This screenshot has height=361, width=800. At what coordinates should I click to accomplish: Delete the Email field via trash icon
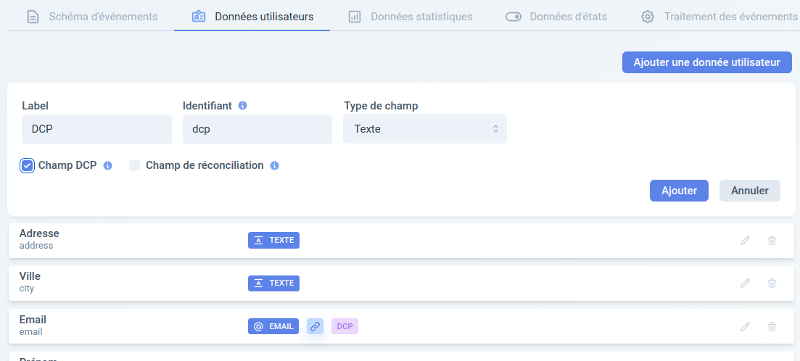772,326
